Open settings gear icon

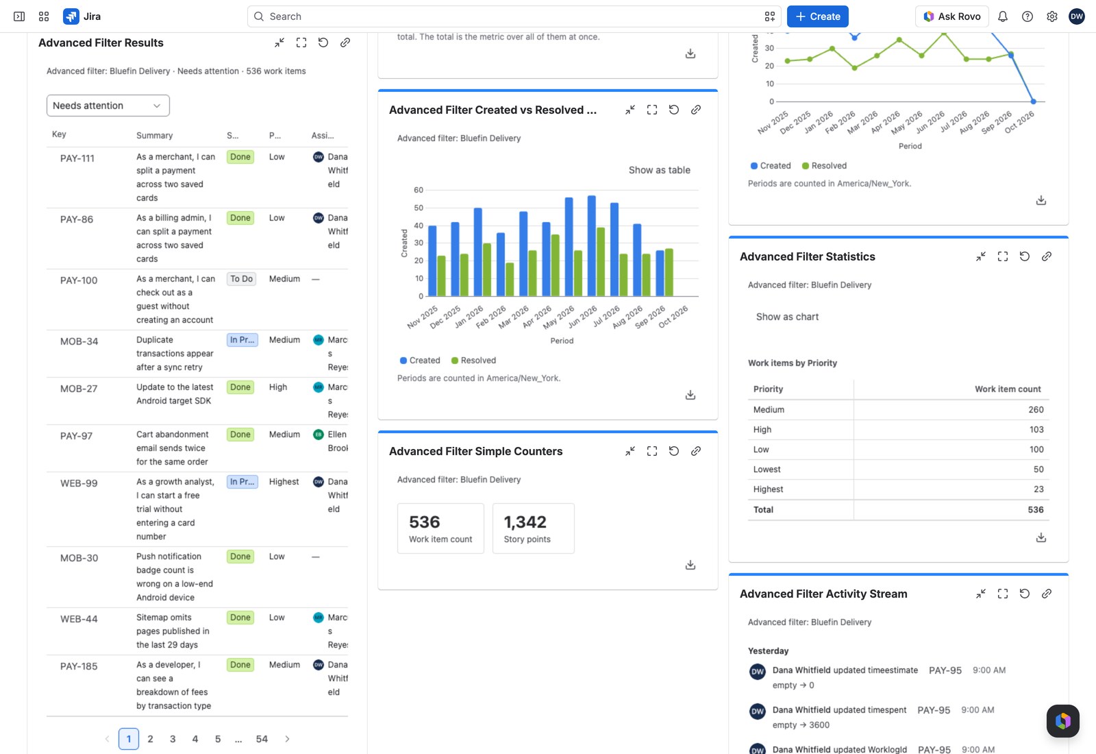point(1052,16)
